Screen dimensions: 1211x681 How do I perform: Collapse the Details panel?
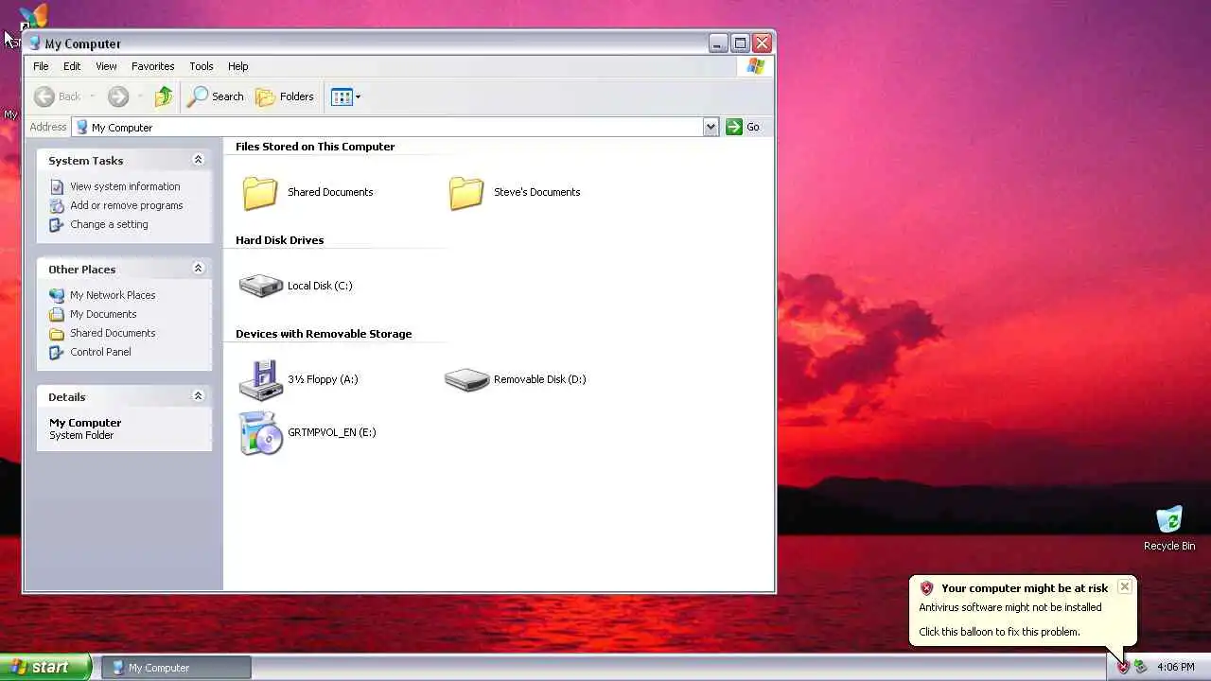(x=198, y=396)
